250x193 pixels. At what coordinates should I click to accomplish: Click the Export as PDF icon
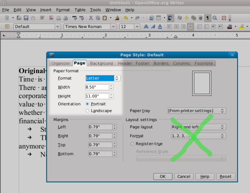(x=51, y=18)
